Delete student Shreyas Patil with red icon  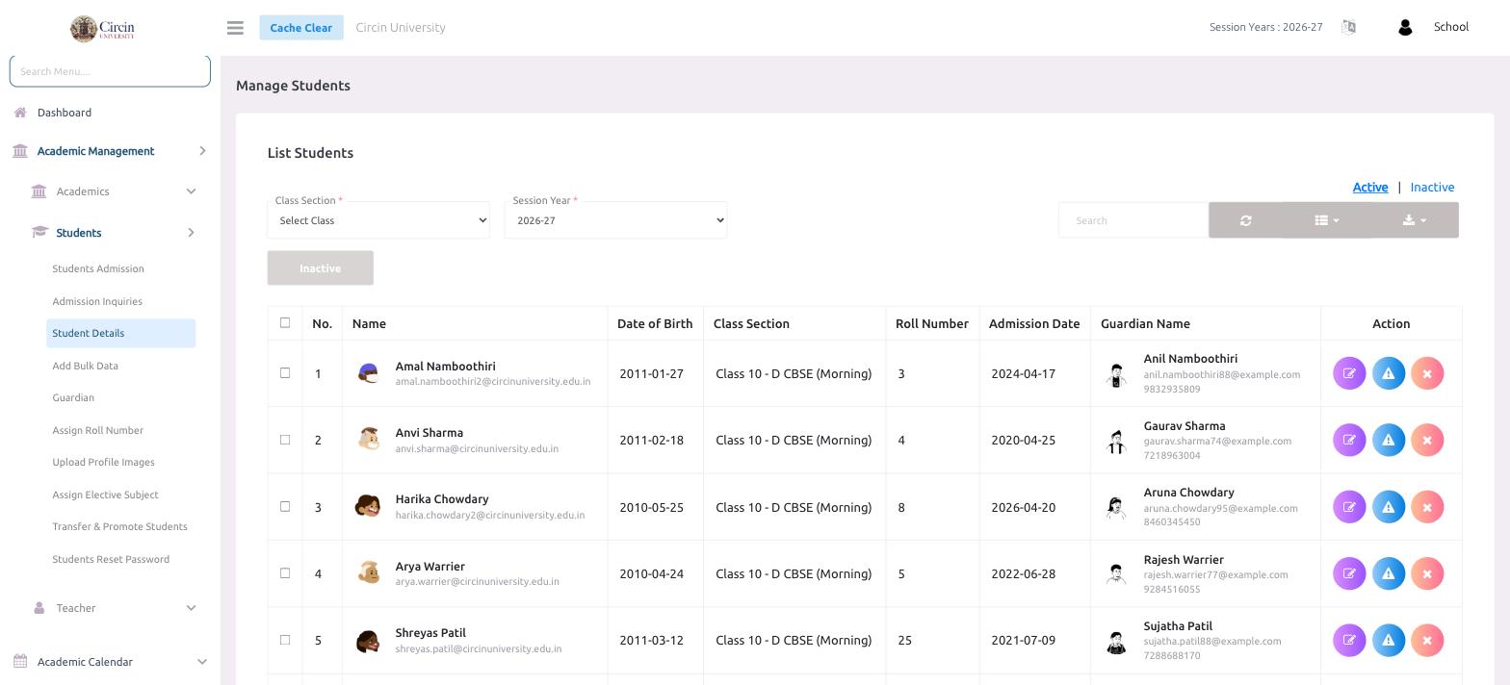coord(1427,640)
